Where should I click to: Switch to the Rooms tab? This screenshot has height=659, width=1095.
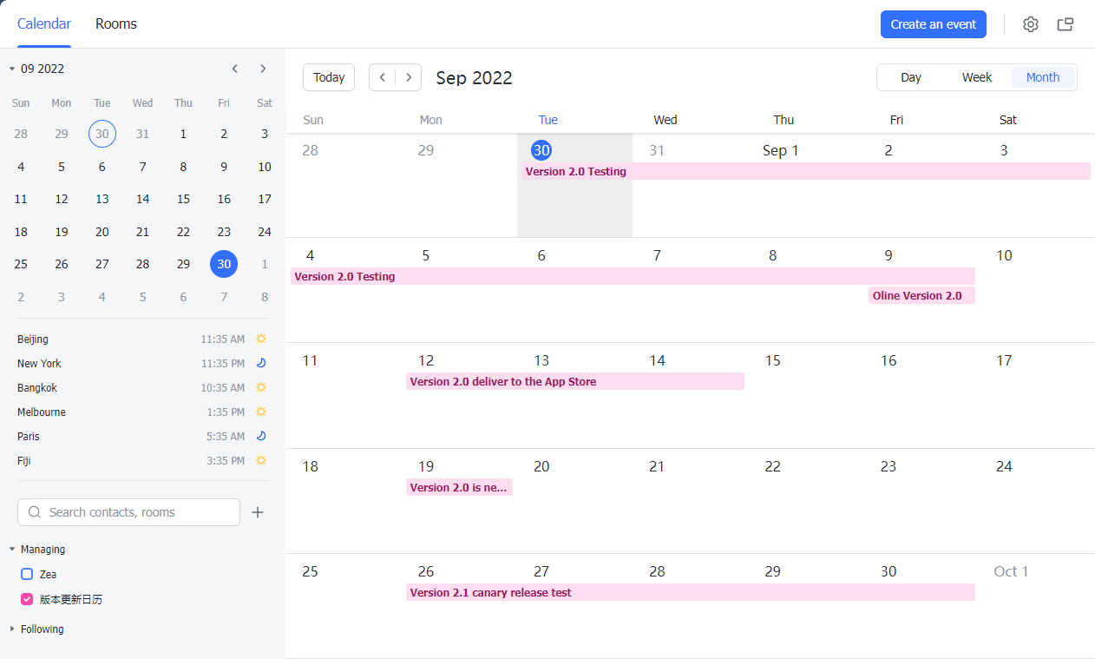point(115,23)
